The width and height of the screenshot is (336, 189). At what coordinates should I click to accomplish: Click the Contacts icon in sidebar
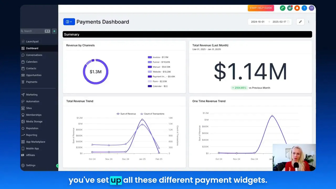23,69
